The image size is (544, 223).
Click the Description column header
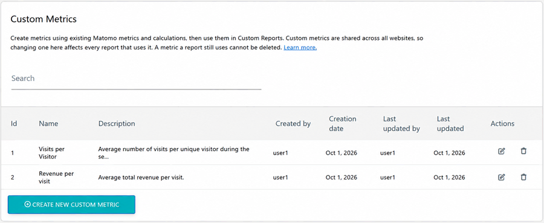(x=117, y=124)
